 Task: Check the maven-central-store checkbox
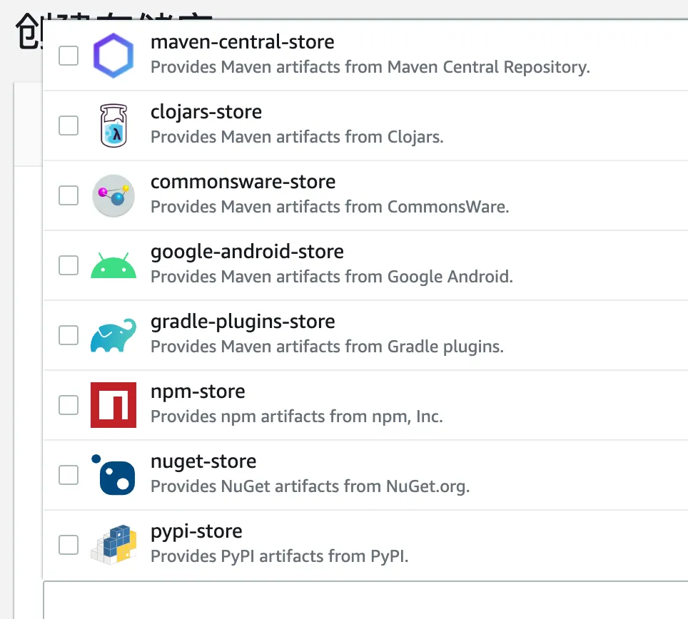click(69, 56)
